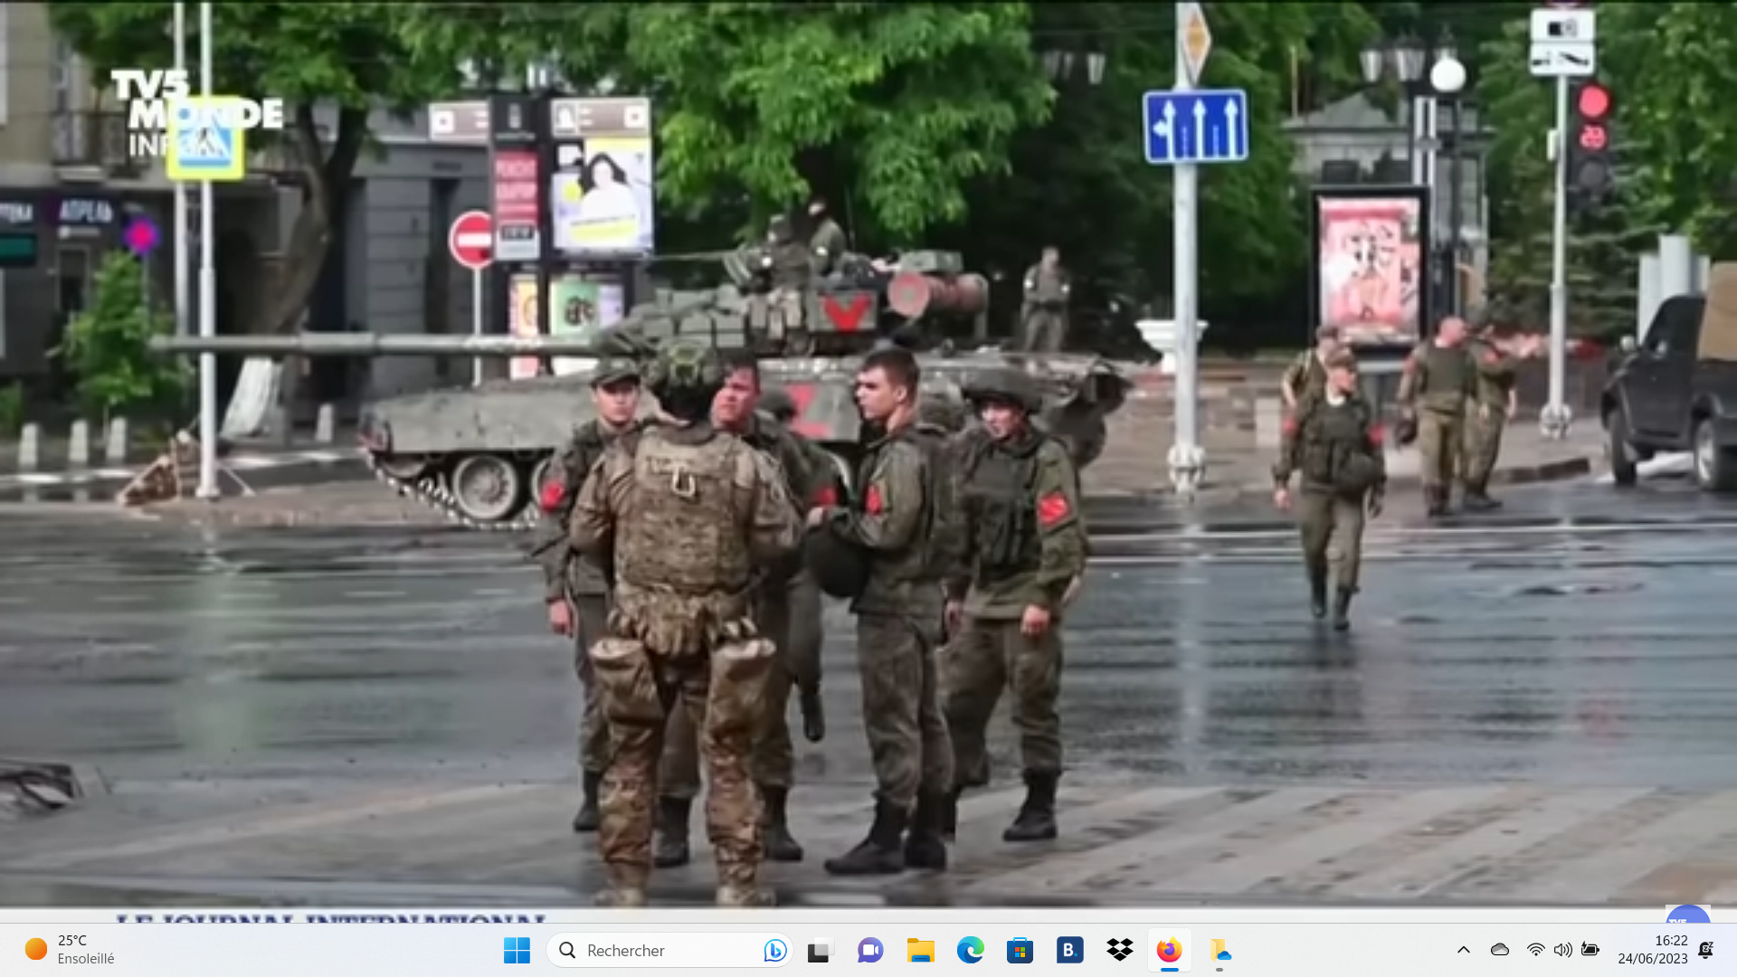Open Bing chat icon in search box
This screenshot has width=1737, height=977.
[774, 950]
